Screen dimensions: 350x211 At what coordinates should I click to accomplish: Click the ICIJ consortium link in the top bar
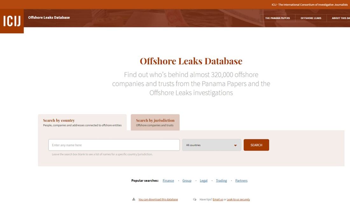click(x=310, y=5)
